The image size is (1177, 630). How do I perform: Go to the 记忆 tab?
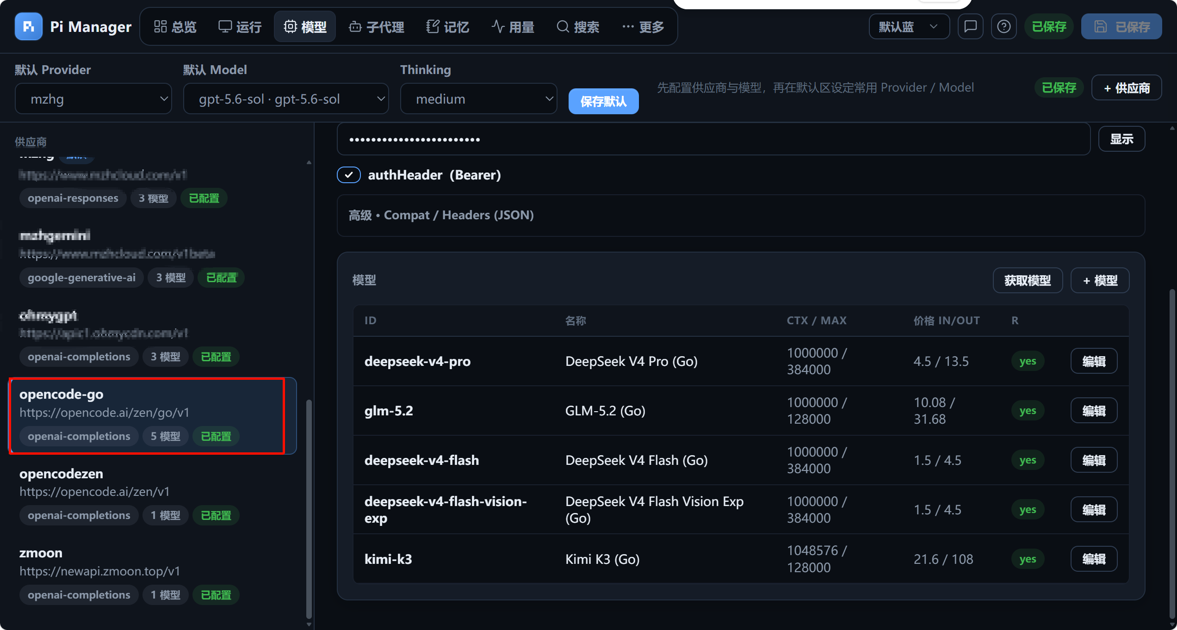coord(448,27)
